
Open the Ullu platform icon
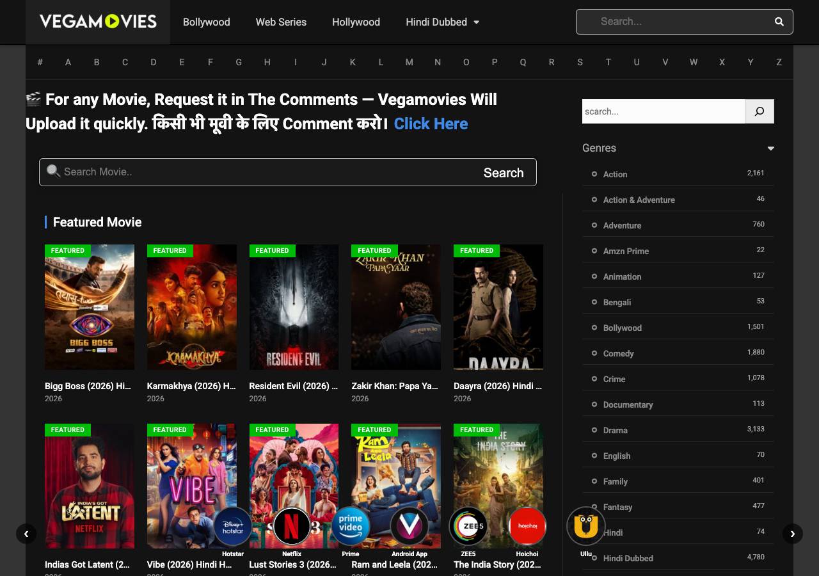(586, 527)
